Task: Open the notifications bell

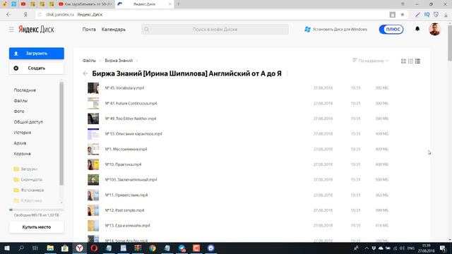Action: [417, 29]
